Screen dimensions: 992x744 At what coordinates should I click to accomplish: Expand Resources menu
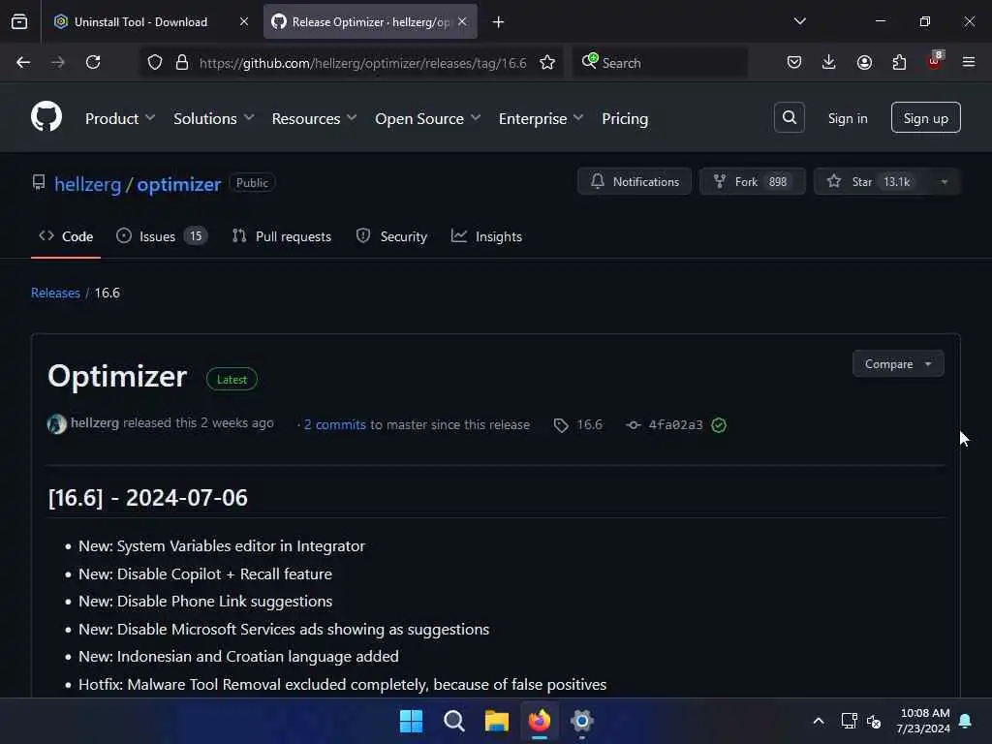(315, 119)
